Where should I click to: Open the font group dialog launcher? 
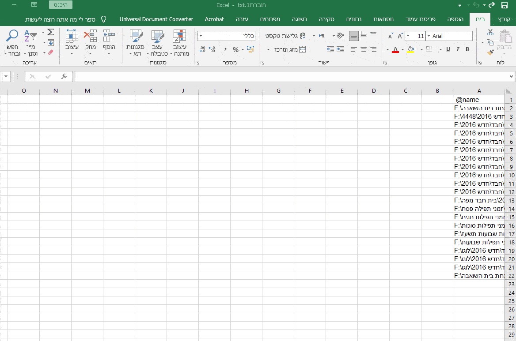pyautogui.click(x=385, y=62)
